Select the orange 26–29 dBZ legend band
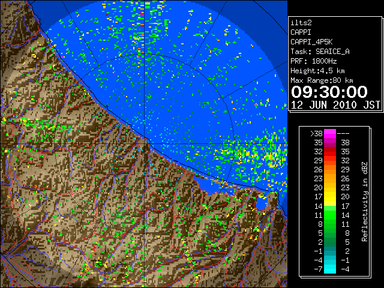384x288 pixels. click(330, 169)
